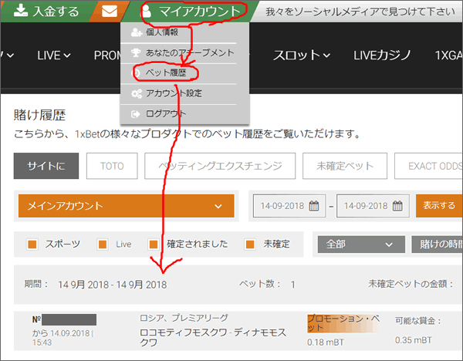Click the 個人情報 person icon
This screenshot has height=361, width=463.
coord(137,32)
